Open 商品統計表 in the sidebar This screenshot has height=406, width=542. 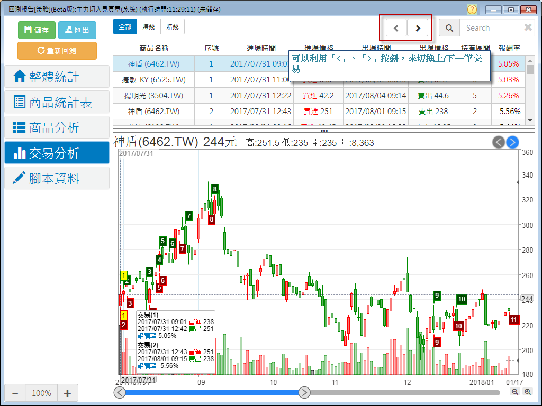[57, 103]
